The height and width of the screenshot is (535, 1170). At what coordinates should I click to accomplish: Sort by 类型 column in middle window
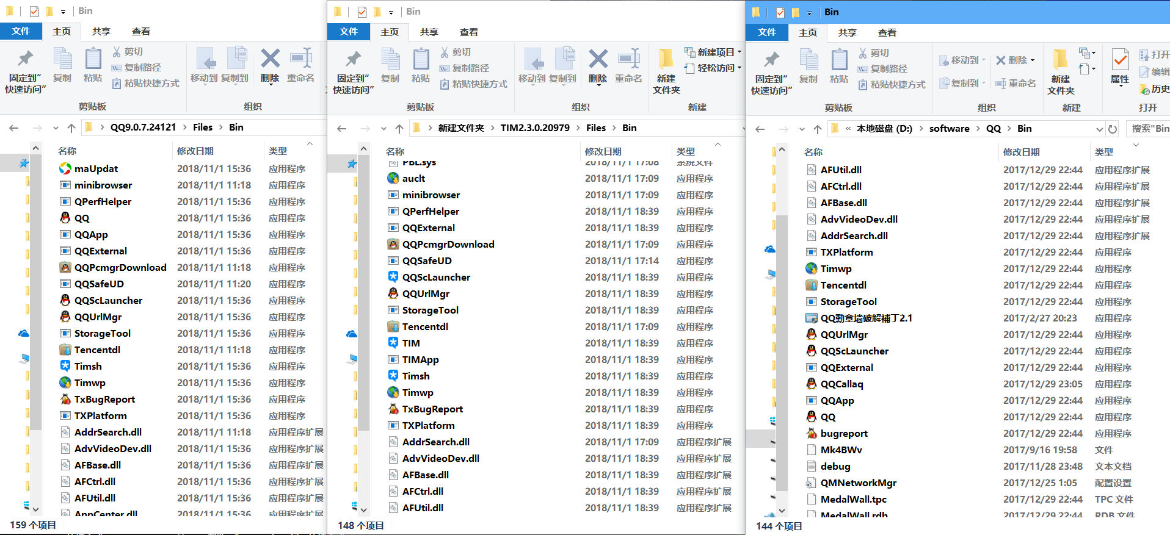[686, 151]
